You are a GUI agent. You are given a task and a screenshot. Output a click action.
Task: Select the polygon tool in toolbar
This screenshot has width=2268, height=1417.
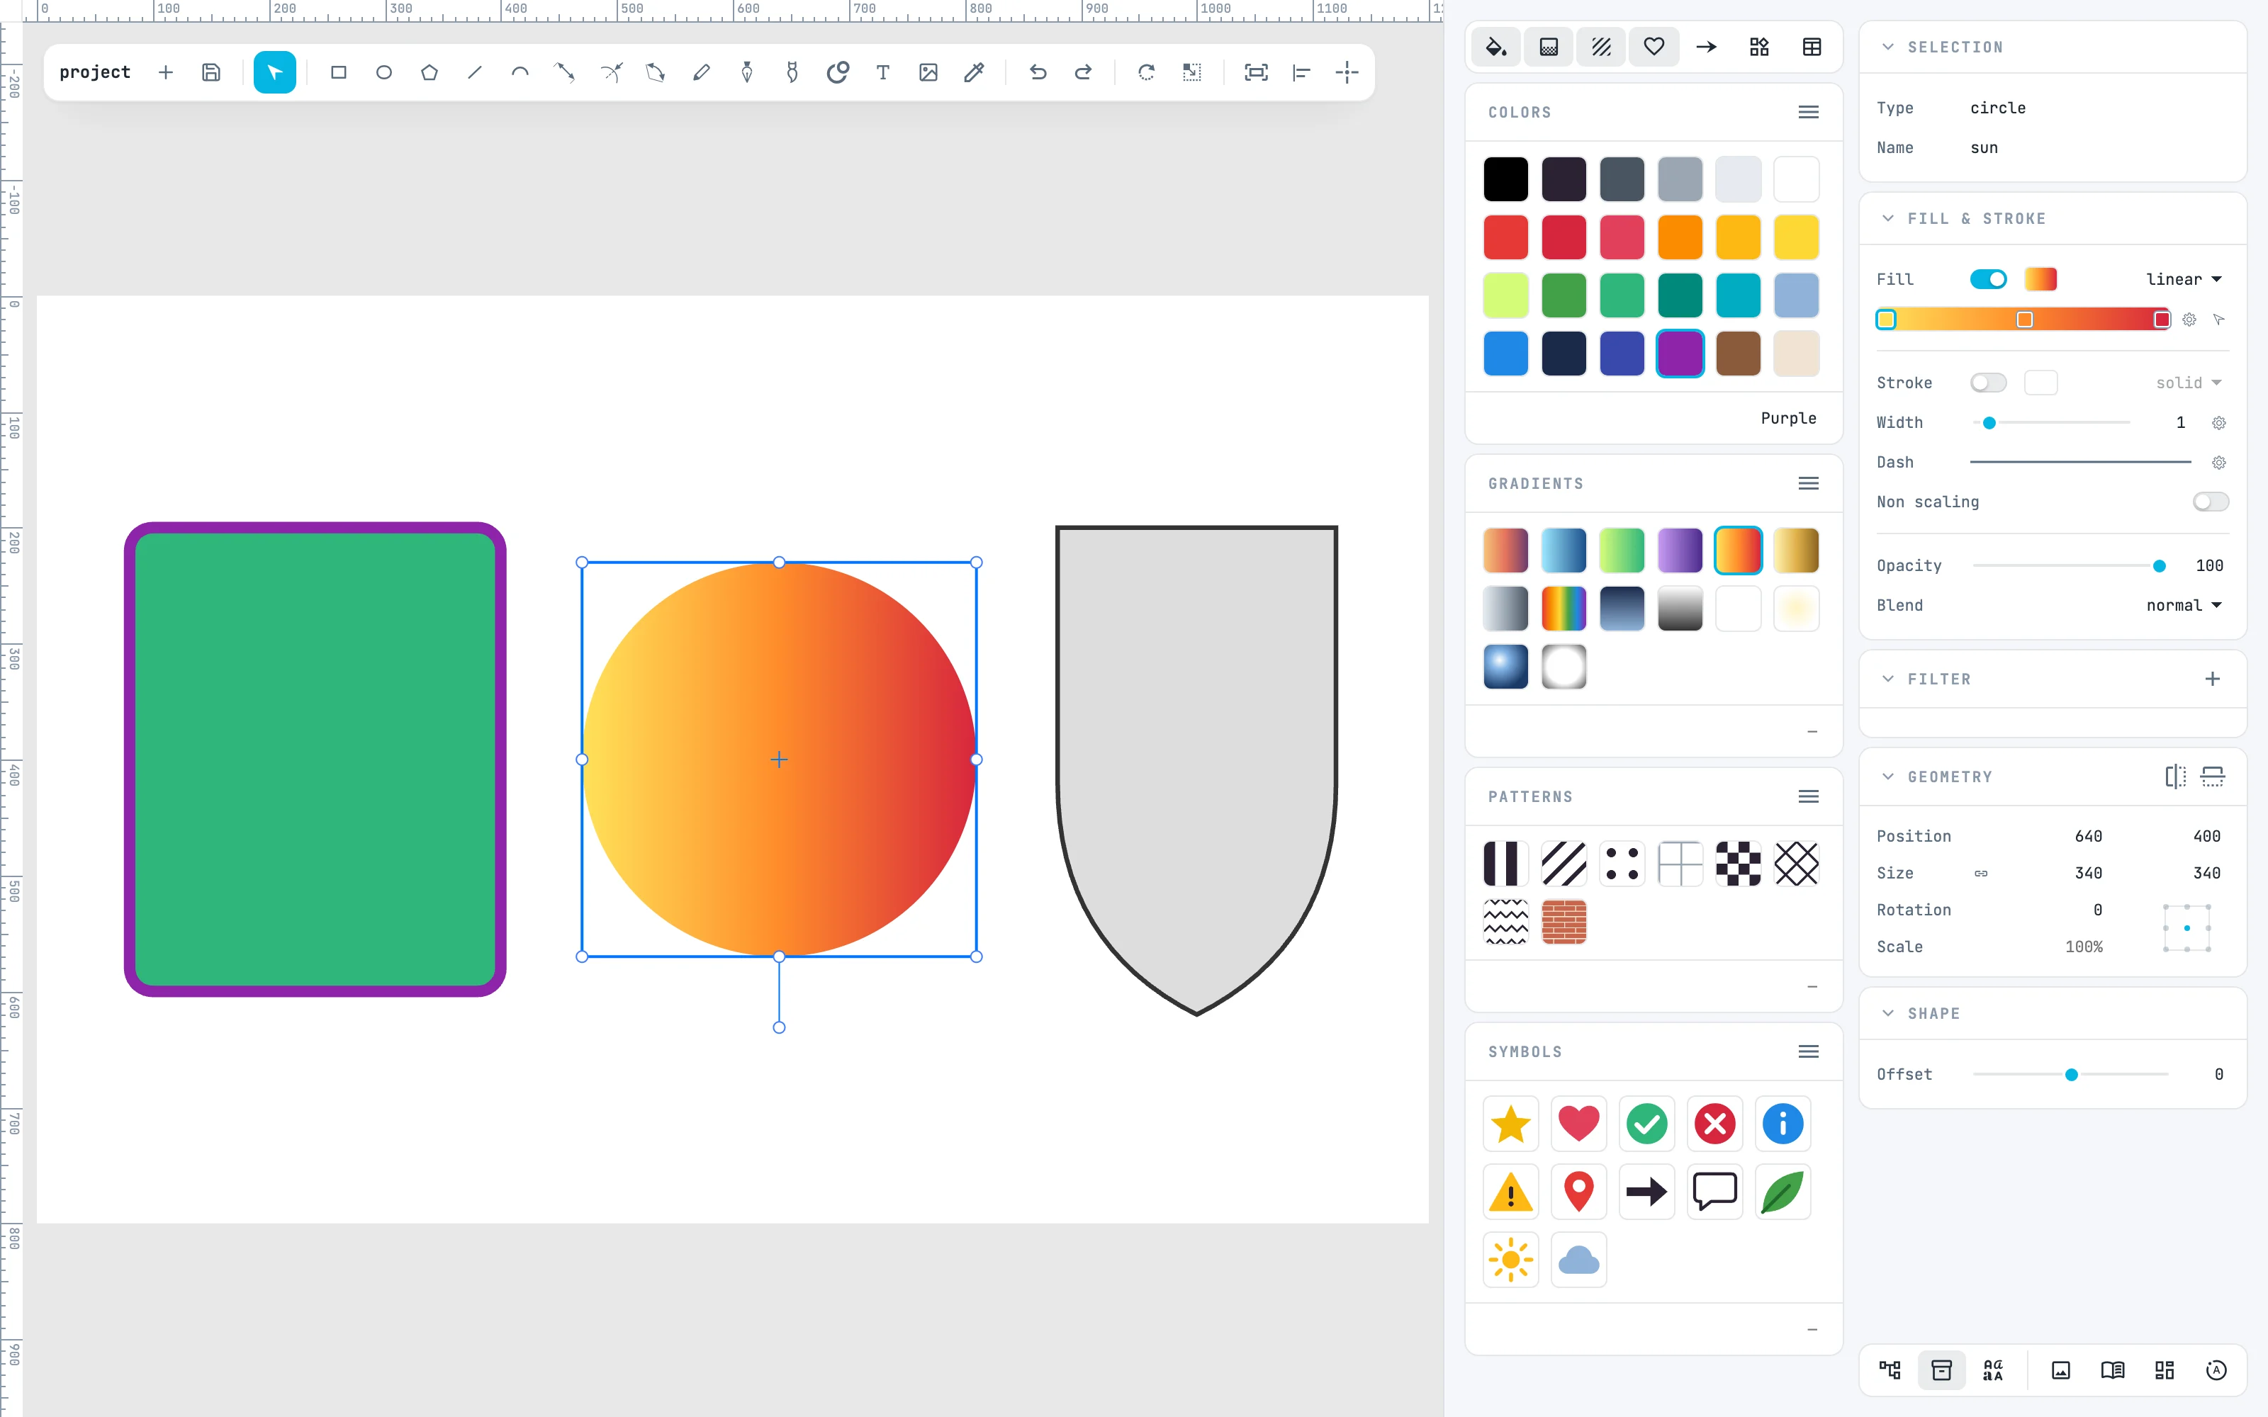[x=430, y=72]
